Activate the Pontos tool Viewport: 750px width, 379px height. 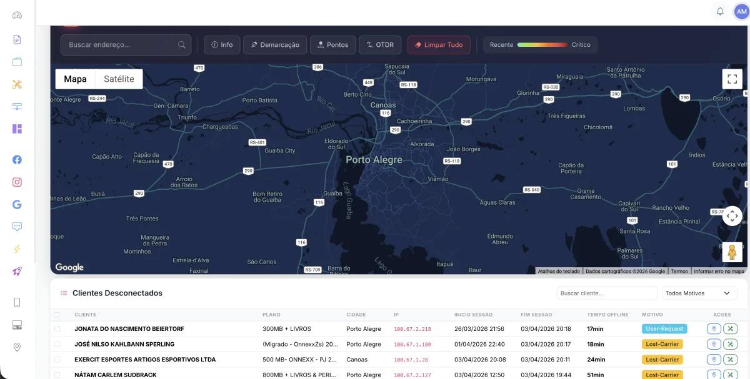(332, 45)
